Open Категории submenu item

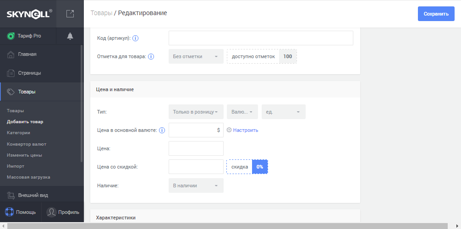point(18,133)
